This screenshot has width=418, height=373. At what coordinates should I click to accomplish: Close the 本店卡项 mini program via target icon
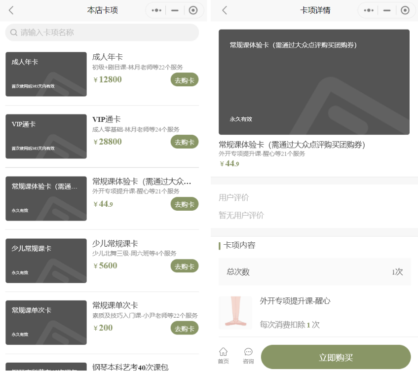tap(193, 10)
